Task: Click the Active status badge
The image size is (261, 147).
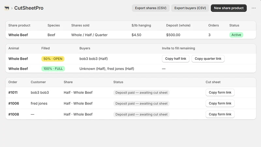Action: tap(236, 35)
